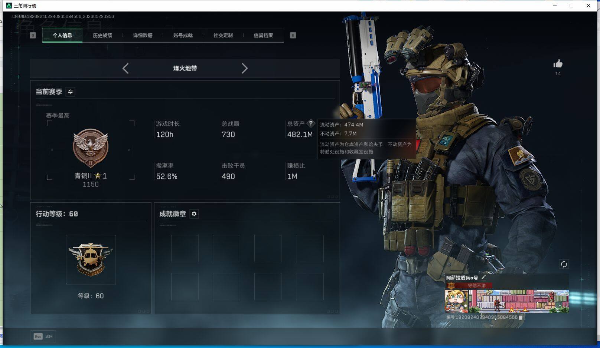Image resolution: width=600 pixels, height=348 pixels.
Task: Click the 当前赛季 section heading
Action: 49,92
